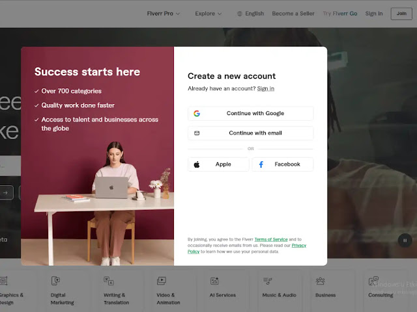
Task: Expand the Explore dropdown menu
Action: (208, 14)
